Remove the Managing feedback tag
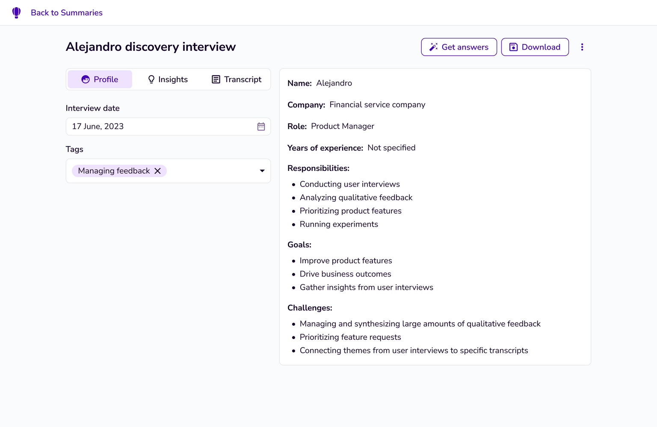The width and height of the screenshot is (657, 427). [157, 171]
